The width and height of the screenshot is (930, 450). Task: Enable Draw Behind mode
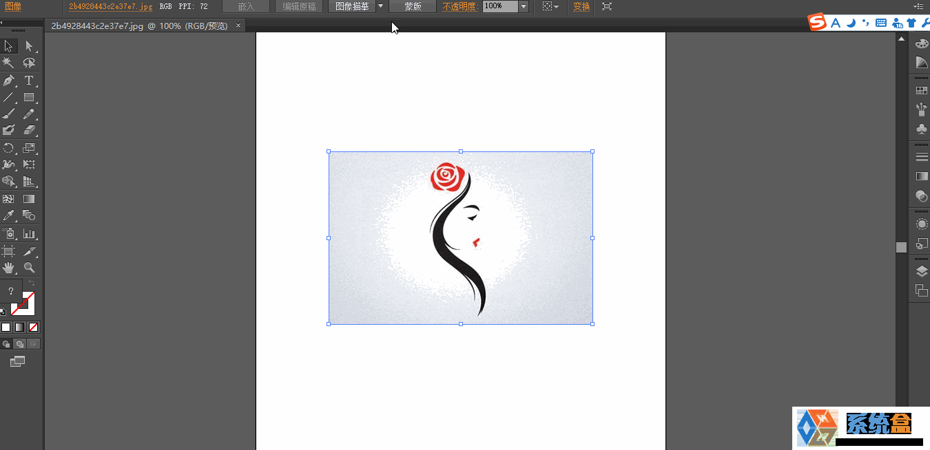(20, 343)
